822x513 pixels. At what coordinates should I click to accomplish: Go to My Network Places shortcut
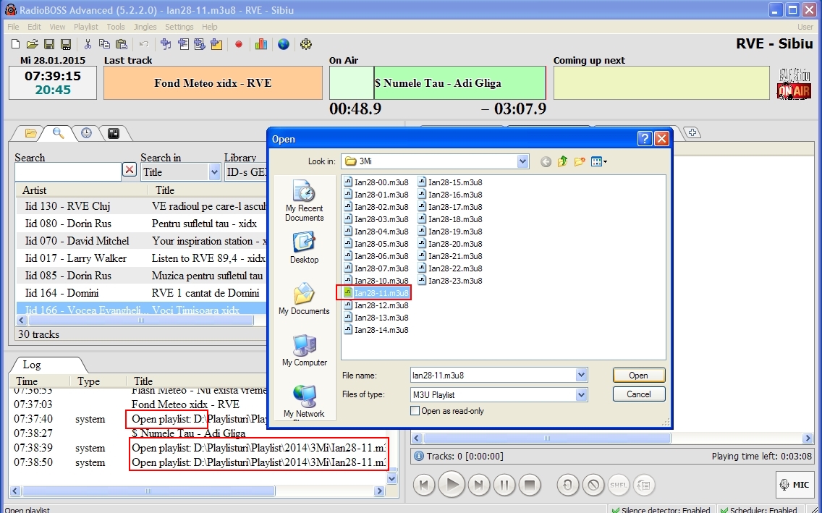pyautogui.click(x=304, y=402)
